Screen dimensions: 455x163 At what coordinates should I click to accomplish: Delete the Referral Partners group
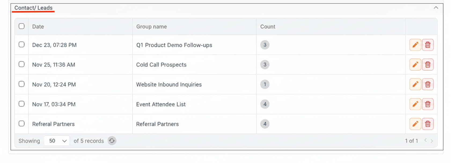coord(428,124)
